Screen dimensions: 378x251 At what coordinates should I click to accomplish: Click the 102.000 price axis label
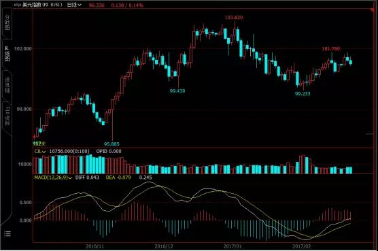tap(23, 49)
